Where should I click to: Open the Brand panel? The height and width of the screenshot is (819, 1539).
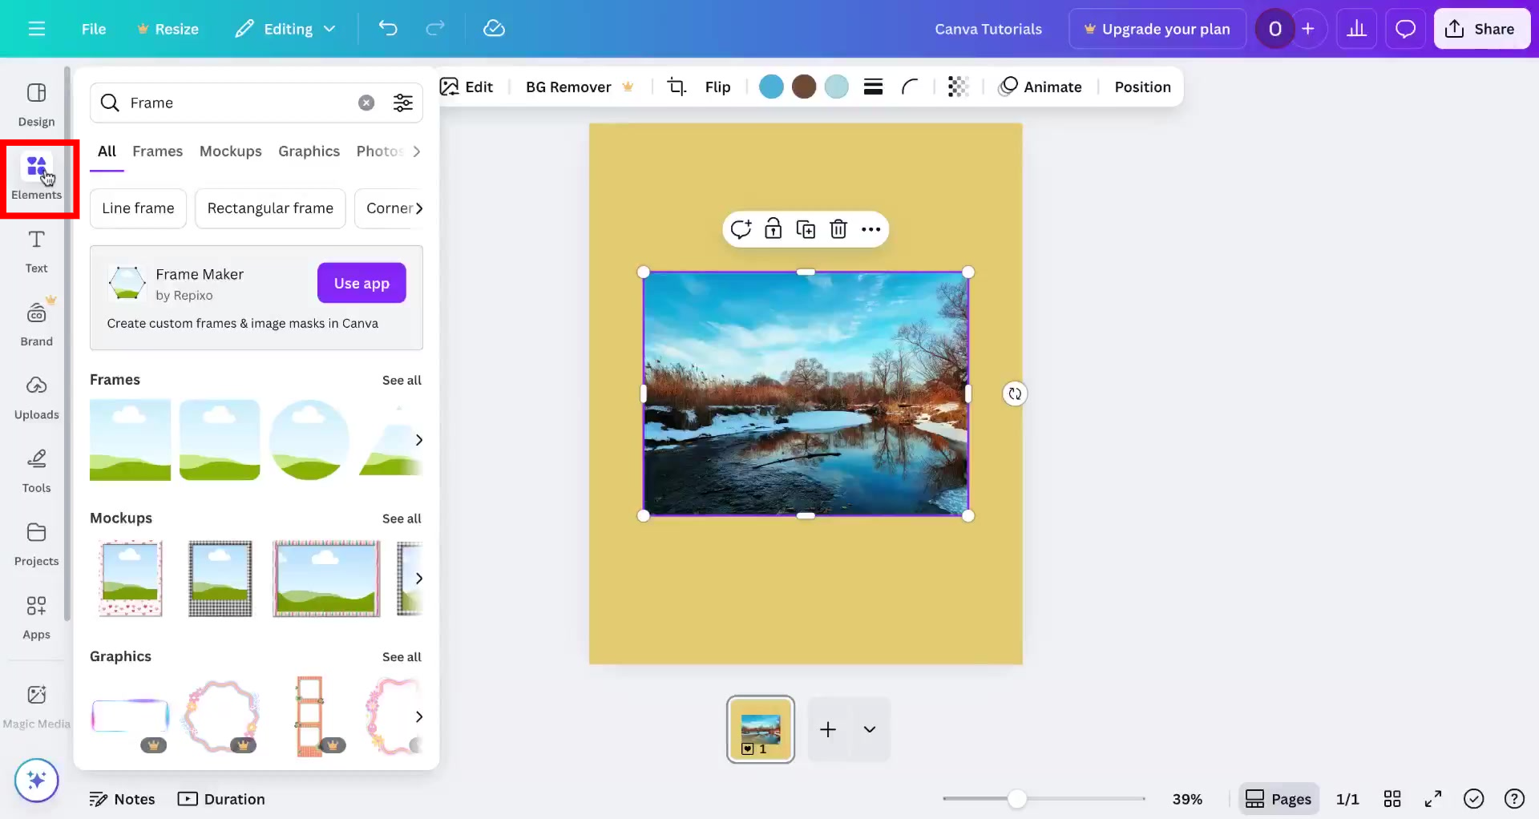pyautogui.click(x=35, y=324)
